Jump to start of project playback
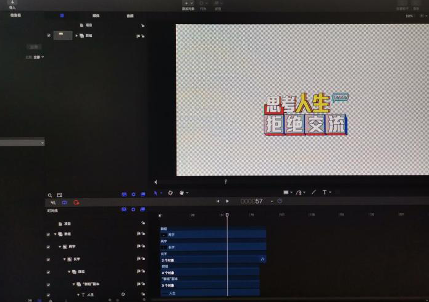429x302 pixels. click(x=217, y=201)
